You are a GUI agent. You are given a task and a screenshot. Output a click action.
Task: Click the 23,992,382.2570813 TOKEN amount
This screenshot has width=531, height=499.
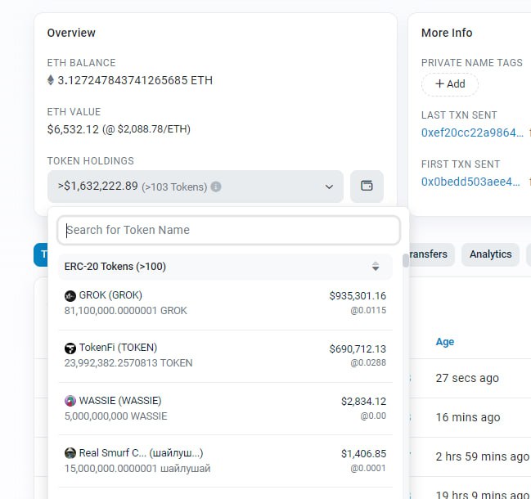click(x=128, y=363)
